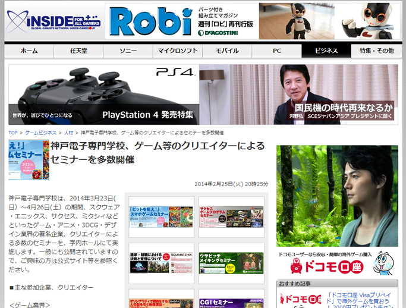Click the article headline 神戸電子専門学校

(158, 153)
